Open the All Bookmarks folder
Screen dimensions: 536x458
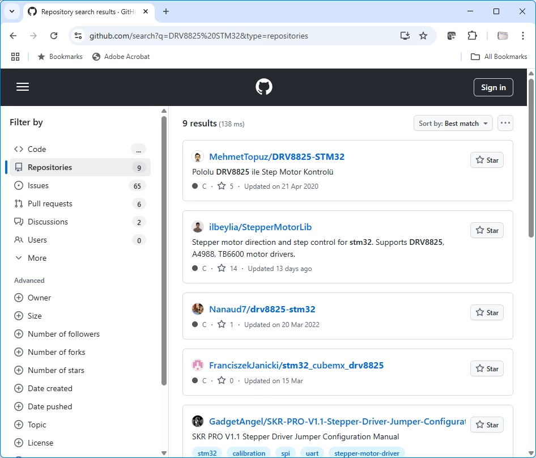coord(499,57)
